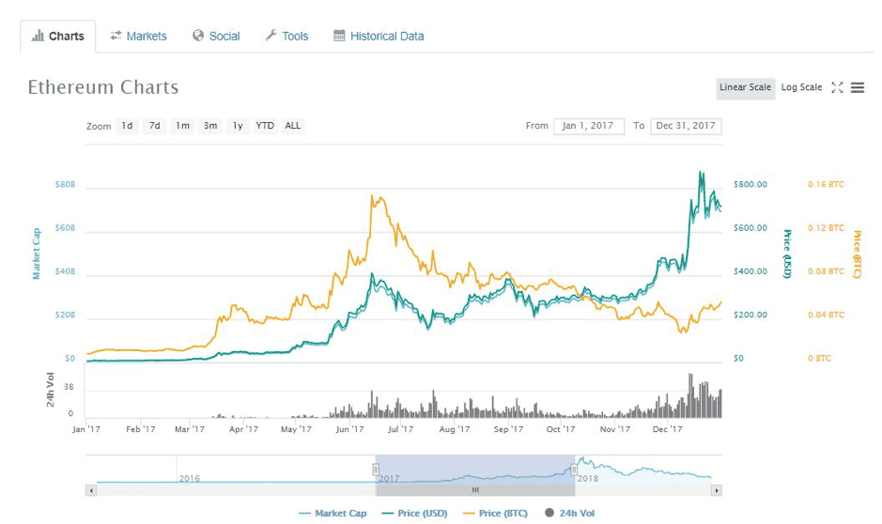The image size is (882, 524).
Task: Click the navigator right range handle
Action: point(574,469)
